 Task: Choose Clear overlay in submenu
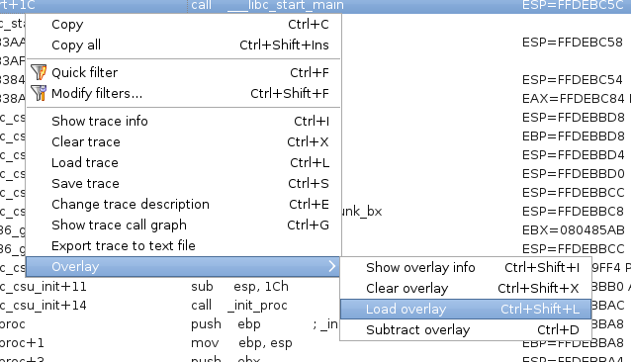pyautogui.click(x=466, y=289)
